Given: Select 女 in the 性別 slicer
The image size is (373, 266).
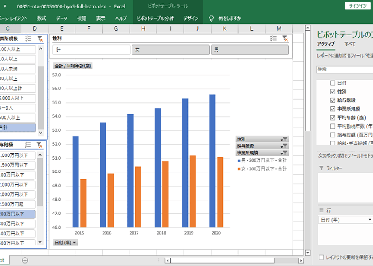Looking at the screenshot, I should click(171, 50).
